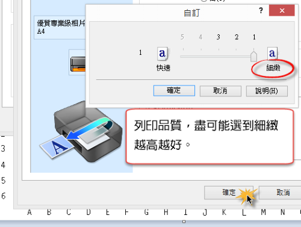Click the 快速 fast-quality letter icon
The width and height of the screenshot is (301, 227).
click(163, 54)
